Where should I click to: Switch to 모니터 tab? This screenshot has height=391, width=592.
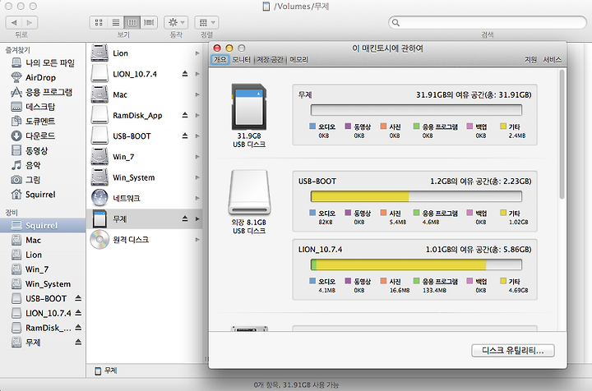[241, 60]
